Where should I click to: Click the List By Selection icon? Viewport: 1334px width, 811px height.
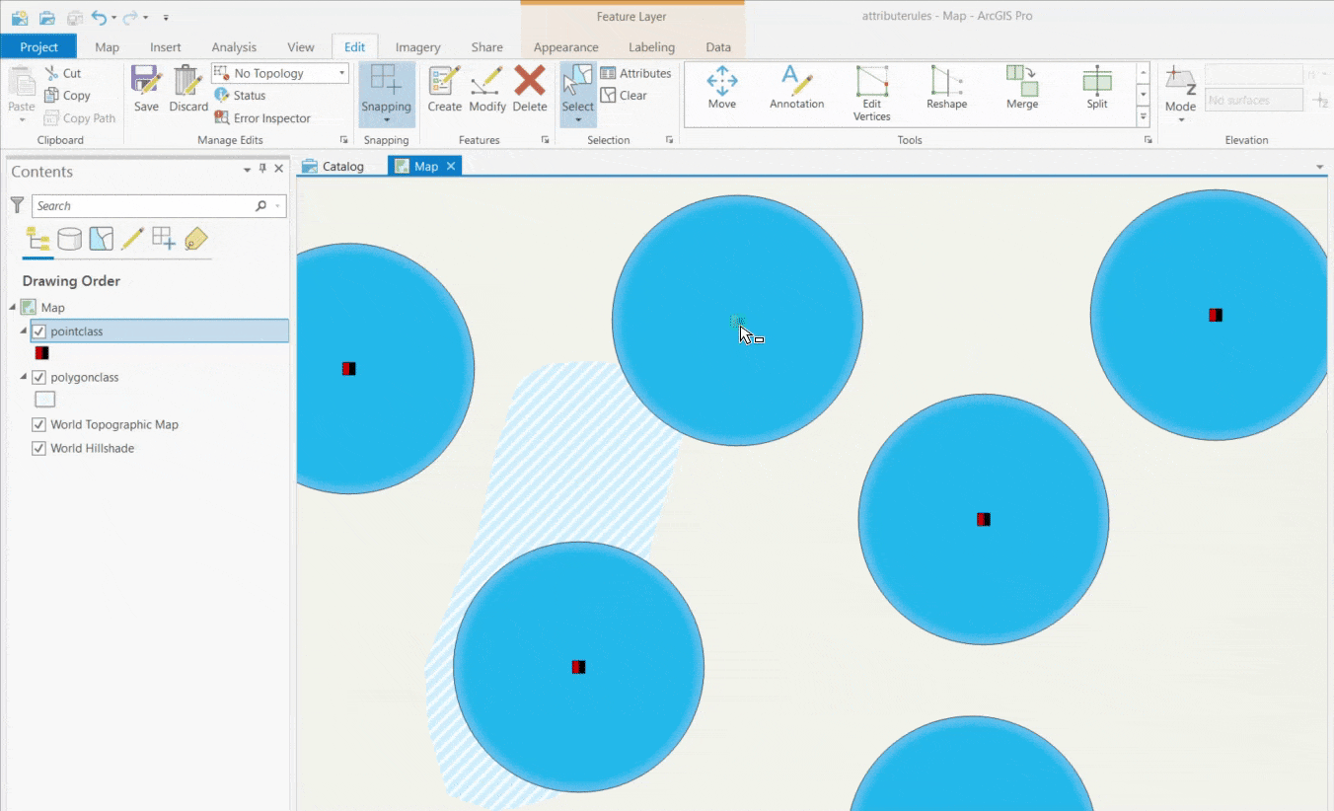click(101, 239)
